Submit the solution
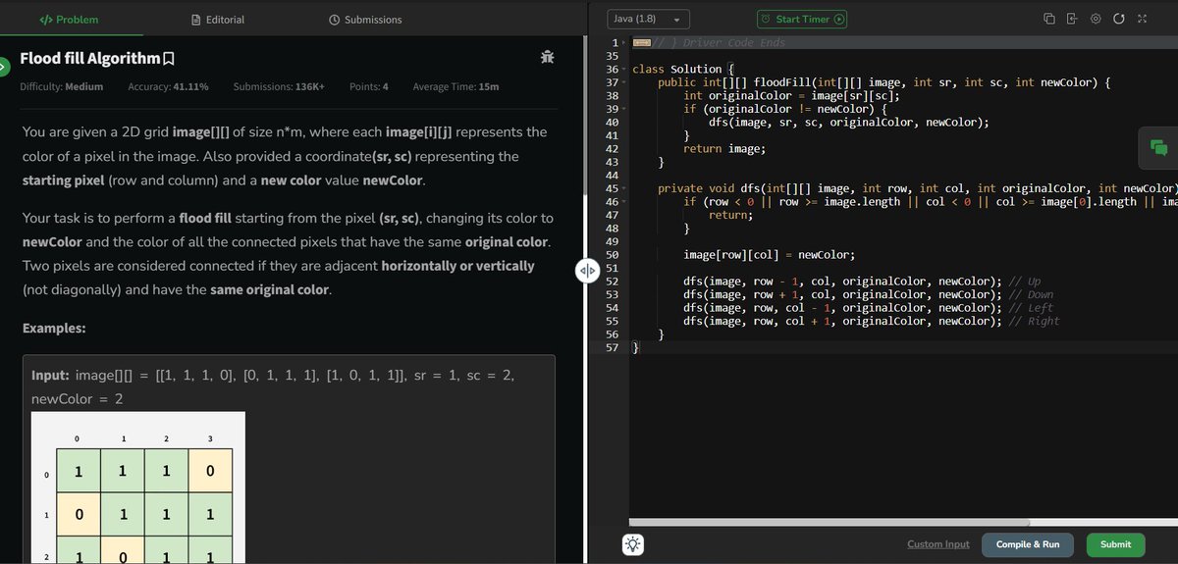This screenshot has height=564, width=1178. coord(1115,544)
